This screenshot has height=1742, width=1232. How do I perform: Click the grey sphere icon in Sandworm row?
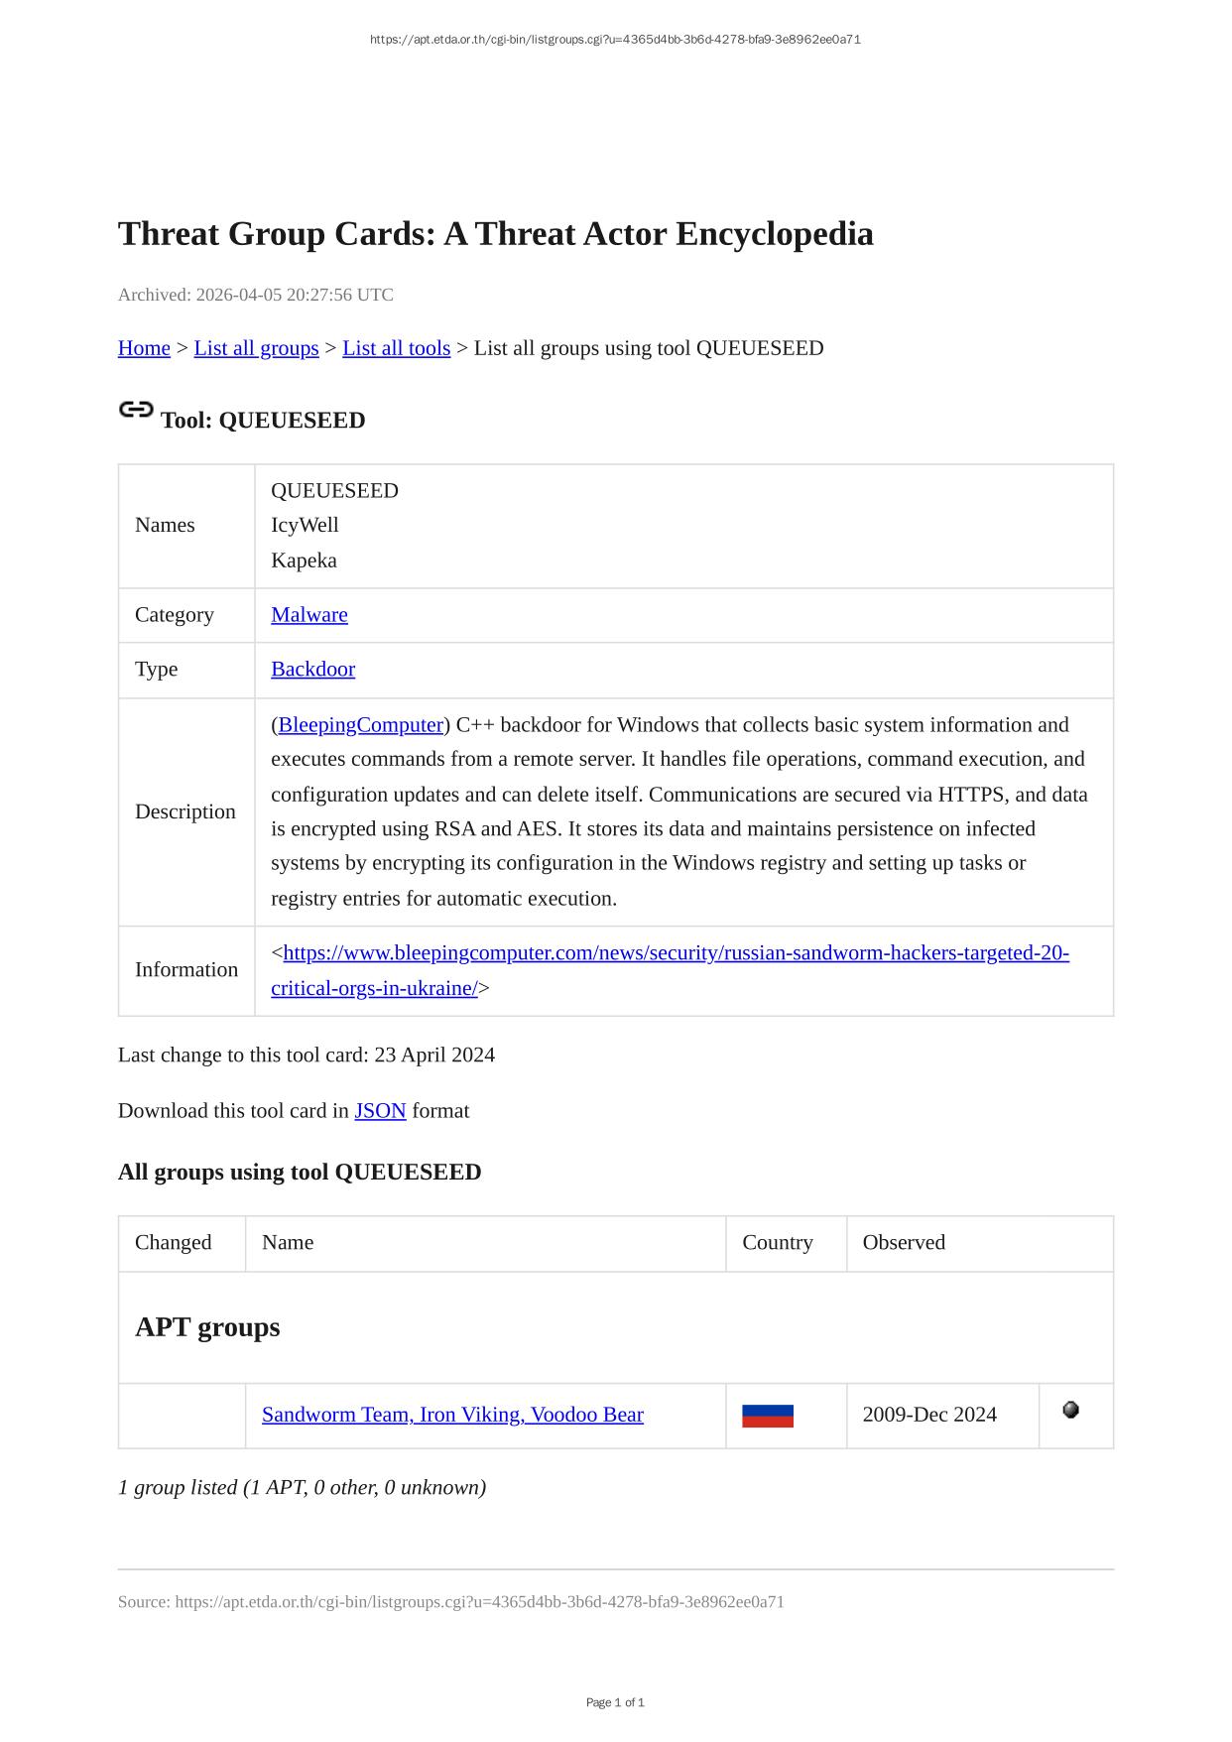(x=1070, y=1410)
